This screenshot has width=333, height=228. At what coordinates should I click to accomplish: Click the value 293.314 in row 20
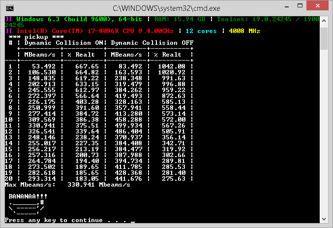42,179
